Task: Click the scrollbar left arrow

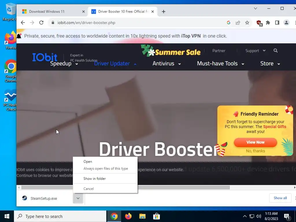Action: 19,187
